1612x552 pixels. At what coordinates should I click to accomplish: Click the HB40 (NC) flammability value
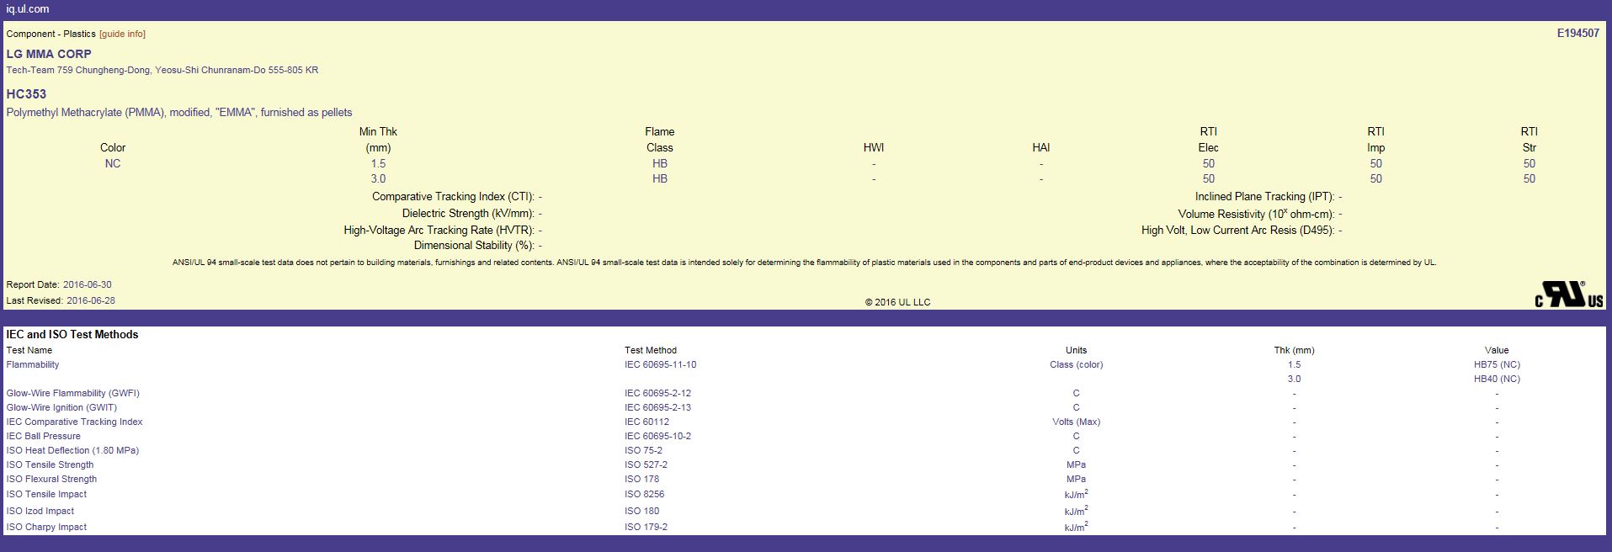pyautogui.click(x=1497, y=379)
